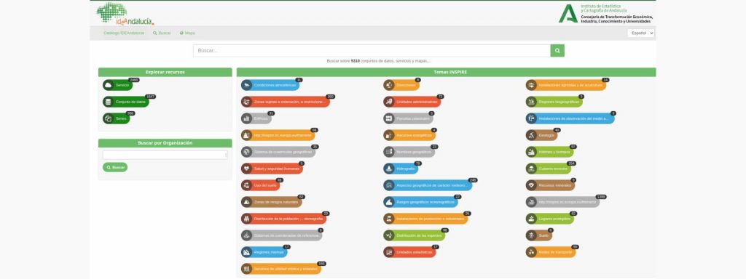Open the Instituto de Estadística y Cartografía logo

click(606, 13)
